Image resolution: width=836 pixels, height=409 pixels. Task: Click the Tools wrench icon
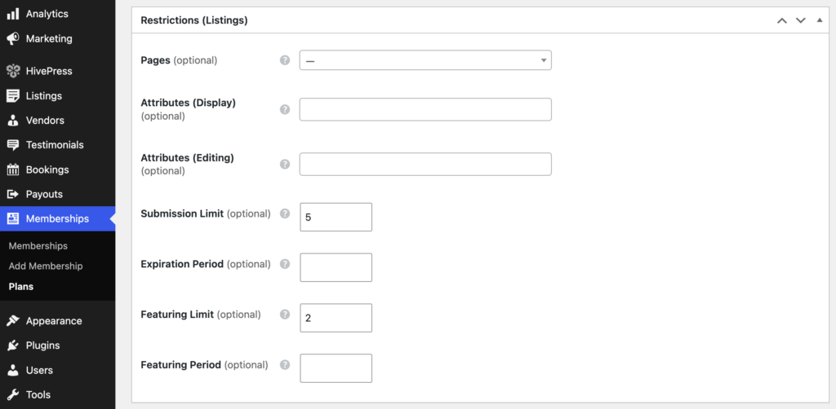(13, 394)
